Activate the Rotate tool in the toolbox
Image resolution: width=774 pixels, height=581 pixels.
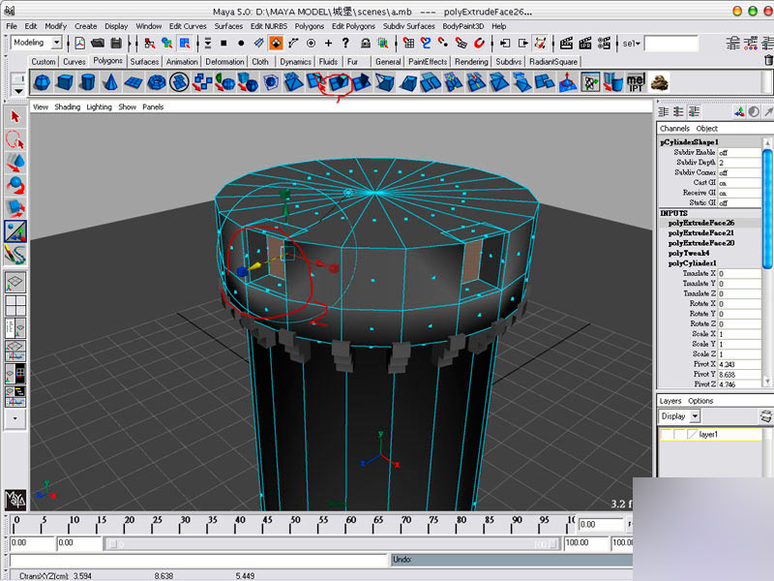15,185
